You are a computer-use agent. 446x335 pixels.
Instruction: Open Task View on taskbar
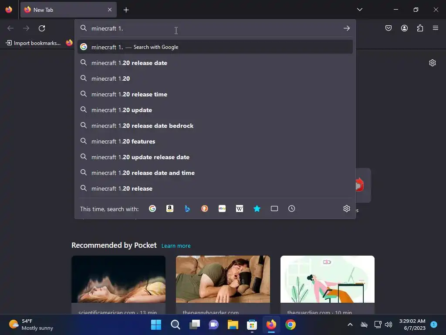pyautogui.click(x=195, y=325)
